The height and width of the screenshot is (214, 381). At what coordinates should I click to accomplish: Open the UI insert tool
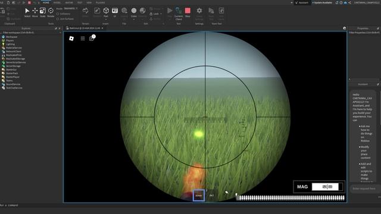(115, 12)
